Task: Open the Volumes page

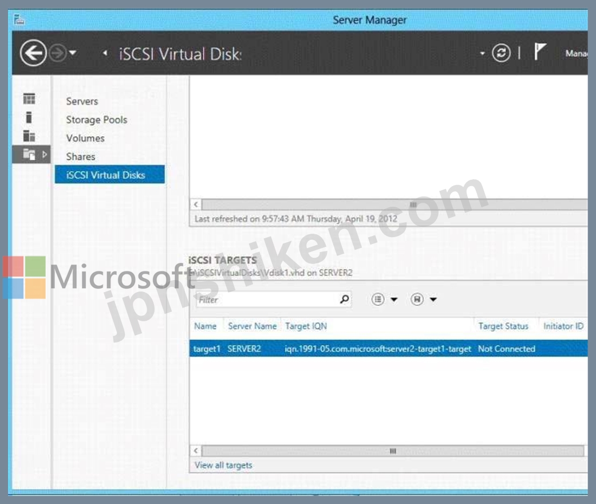Action: 85,138
